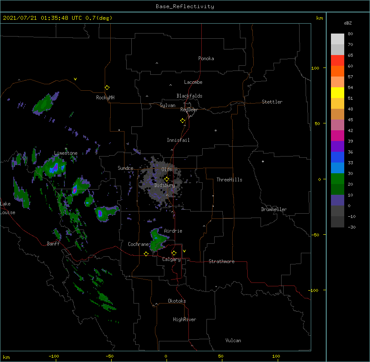
Task: Click the white asterisk marker east of Innisfail
Action: coord(215,130)
